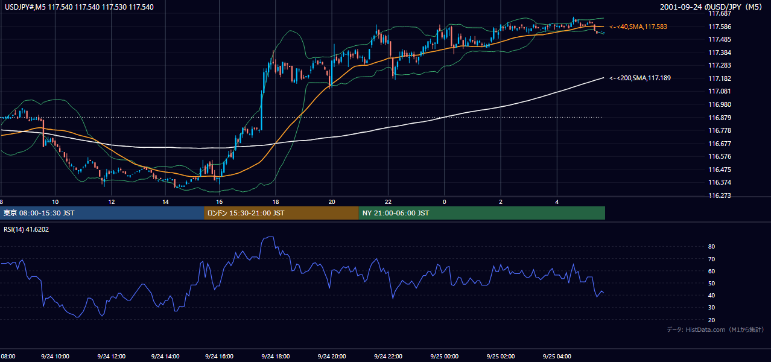Click the 9/24 16:00 bottom time label
Viewport: 771px width, 362px height.
219,357
